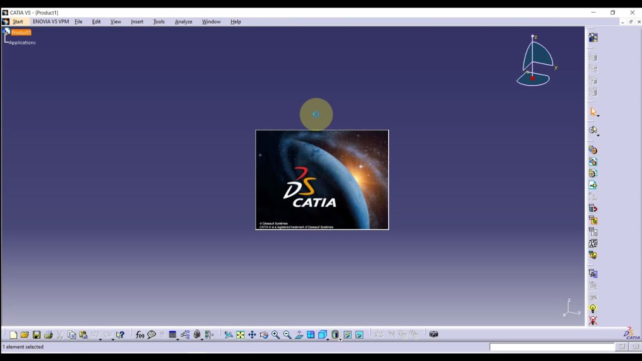Click the CATIA splash image
The height and width of the screenshot is (361, 642).
tap(322, 180)
